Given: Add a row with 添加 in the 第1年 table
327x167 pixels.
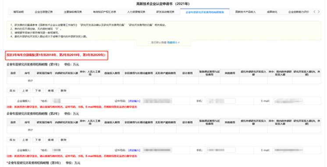Looking at the screenshot, I should pyautogui.click(x=12, y=90).
